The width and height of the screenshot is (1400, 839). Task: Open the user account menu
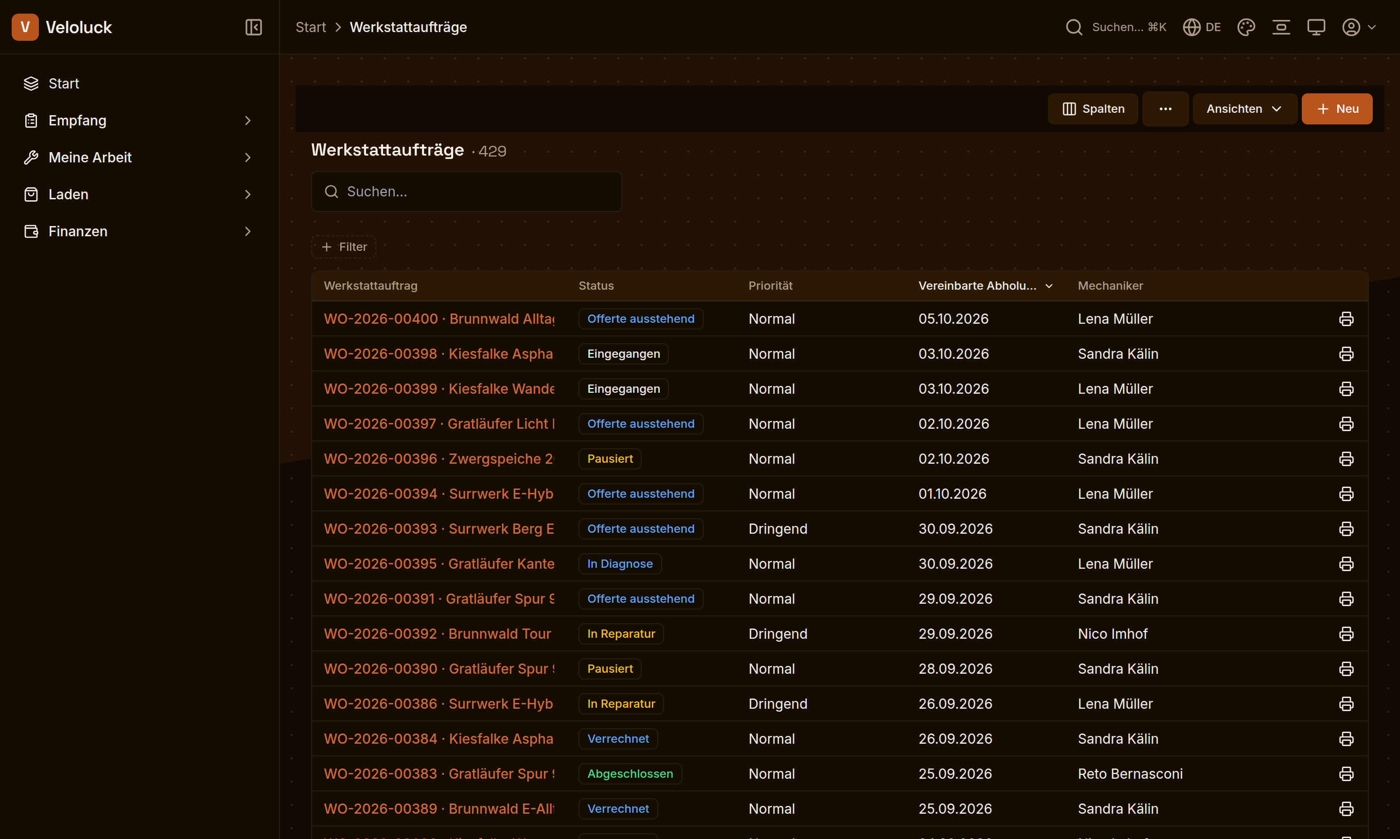point(1359,27)
